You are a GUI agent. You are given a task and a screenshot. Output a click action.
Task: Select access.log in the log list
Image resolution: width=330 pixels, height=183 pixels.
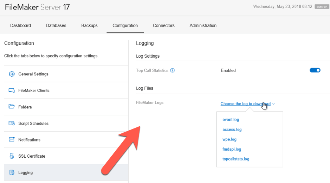click(232, 130)
